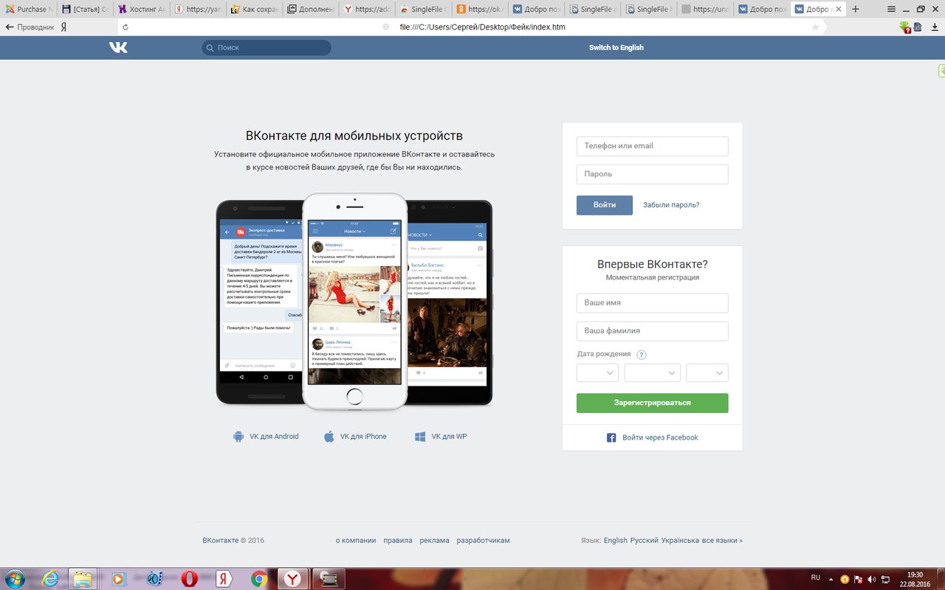This screenshot has height=590, width=945.
Task: Click the Забыли пароль? link
Action: [671, 205]
